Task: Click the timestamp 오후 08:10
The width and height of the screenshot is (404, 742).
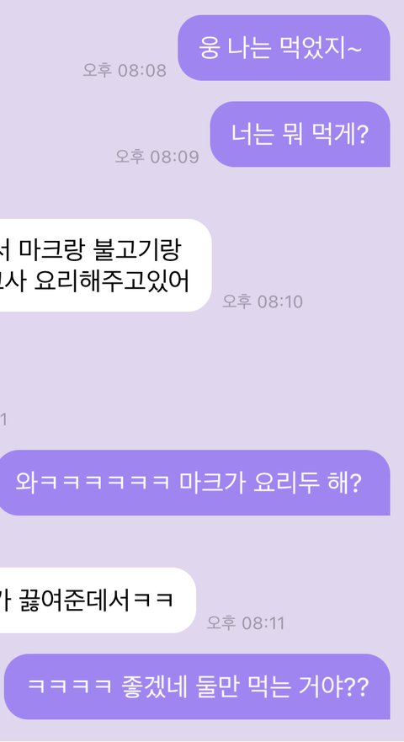Action: (263, 301)
